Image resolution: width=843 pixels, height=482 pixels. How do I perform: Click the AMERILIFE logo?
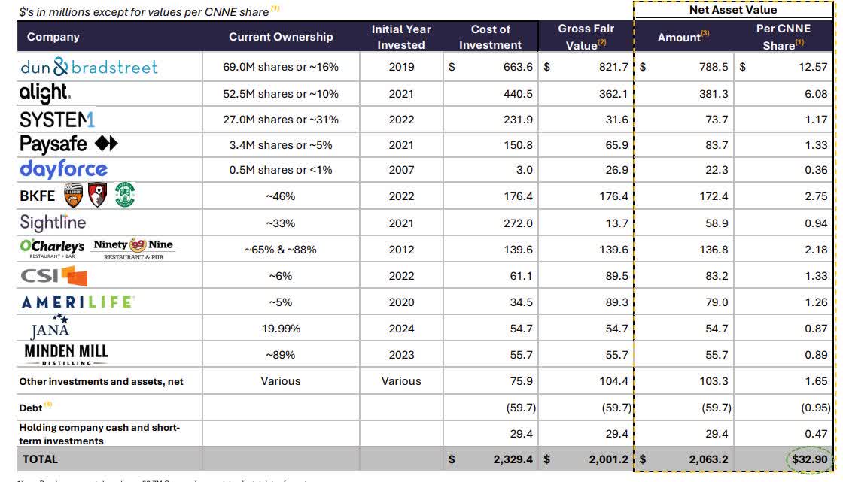(78, 302)
